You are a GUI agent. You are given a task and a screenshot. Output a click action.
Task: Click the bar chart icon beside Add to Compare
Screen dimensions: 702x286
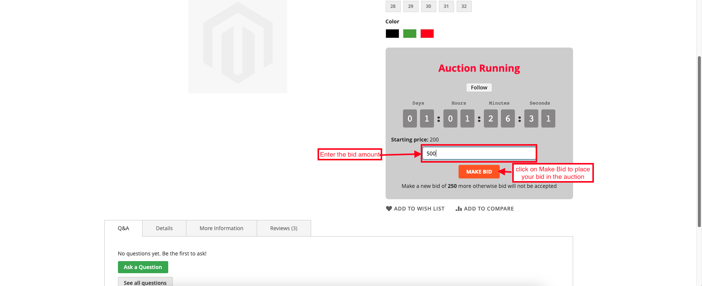point(459,209)
